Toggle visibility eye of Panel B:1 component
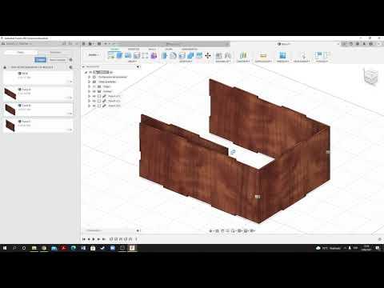384x288 pixels. pos(94,101)
